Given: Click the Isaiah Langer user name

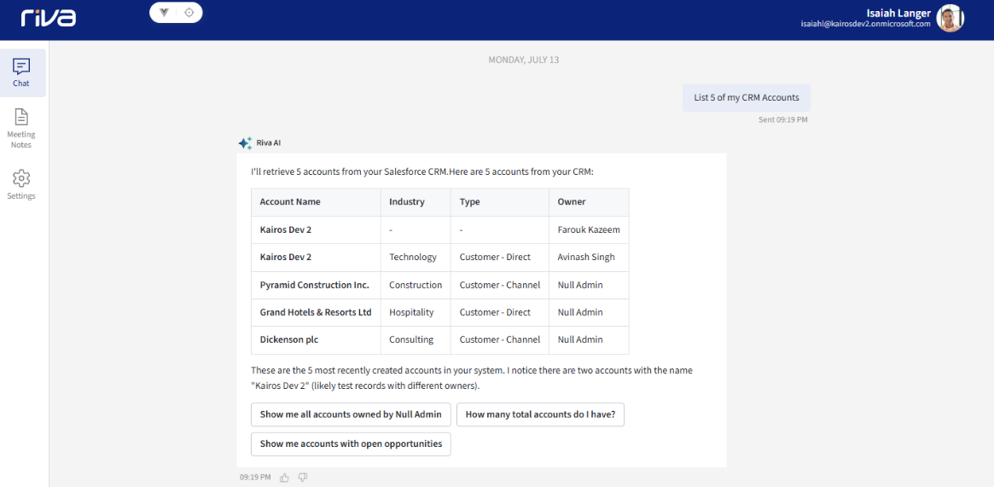Looking at the screenshot, I should pos(898,14).
